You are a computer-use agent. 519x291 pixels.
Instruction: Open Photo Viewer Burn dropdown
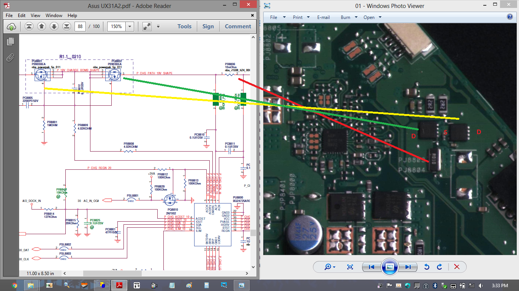(349, 17)
